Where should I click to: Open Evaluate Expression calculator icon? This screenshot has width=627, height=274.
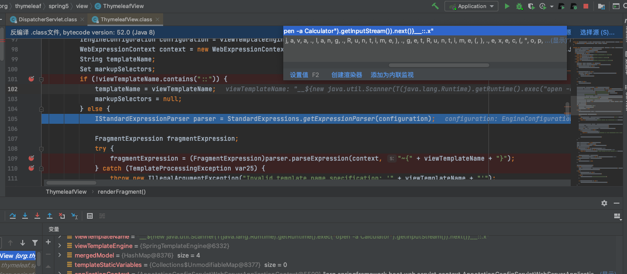[x=90, y=216]
